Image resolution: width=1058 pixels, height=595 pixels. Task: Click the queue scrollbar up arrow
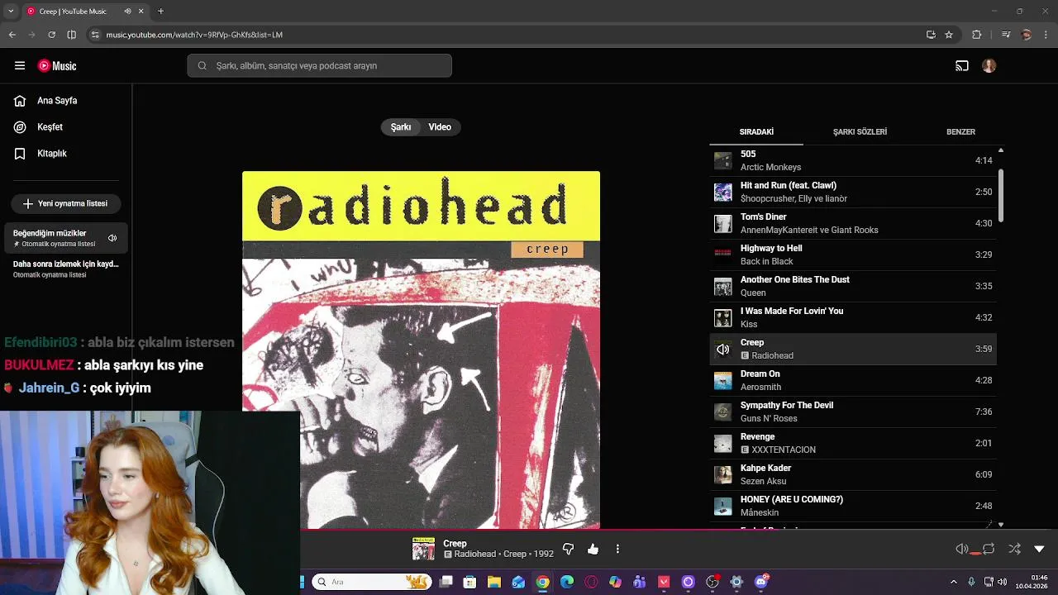[1000, 150]
